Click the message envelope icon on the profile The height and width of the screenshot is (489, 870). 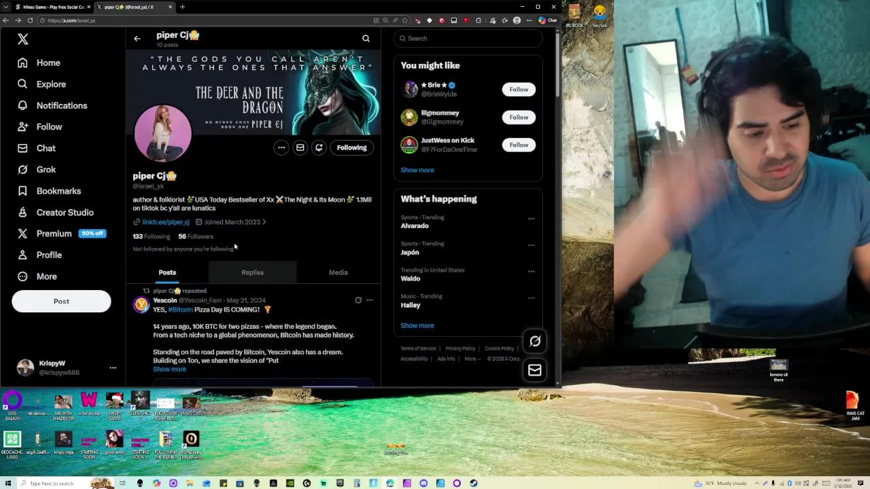tap(300, 147)
